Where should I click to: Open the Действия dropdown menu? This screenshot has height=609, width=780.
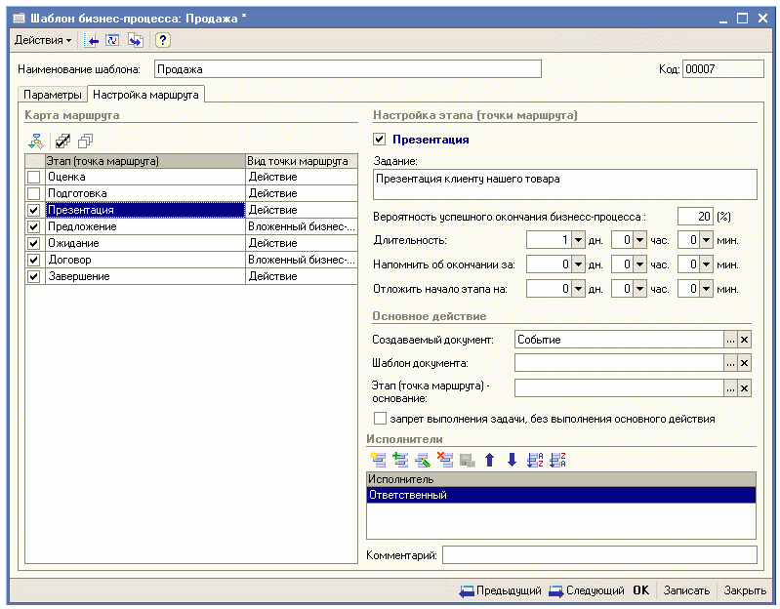click(x=43, y=40)
